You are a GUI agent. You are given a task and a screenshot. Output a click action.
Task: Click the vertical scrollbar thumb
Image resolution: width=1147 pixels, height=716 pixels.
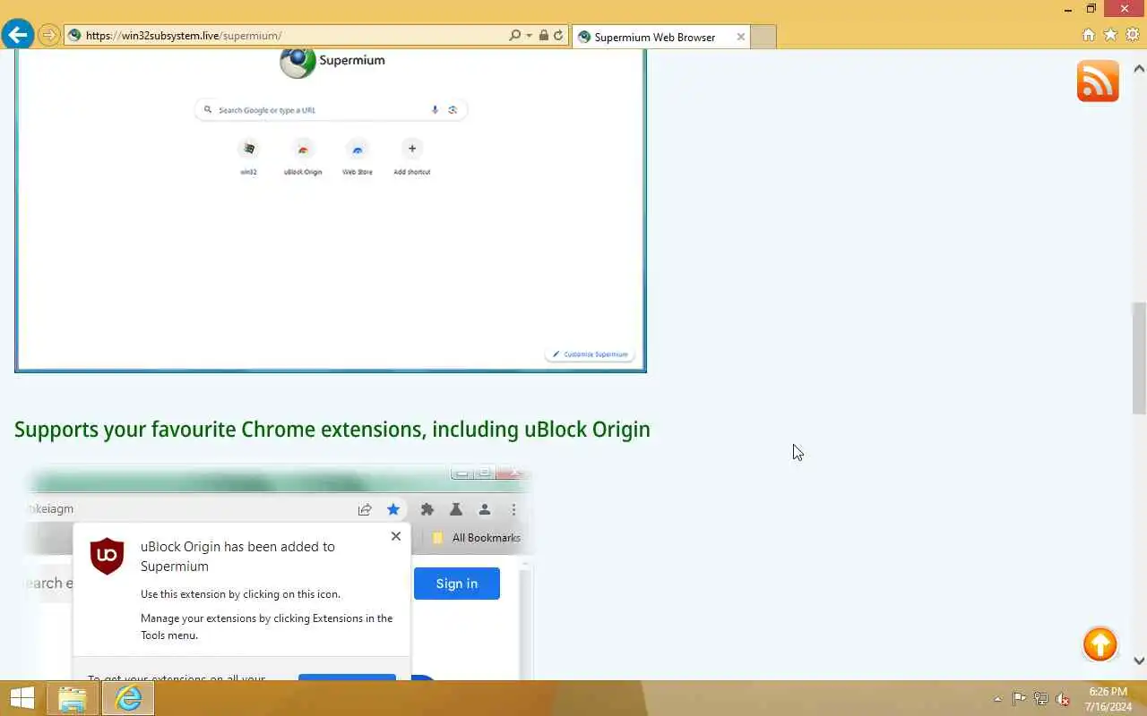click(x=1139, y=357)
